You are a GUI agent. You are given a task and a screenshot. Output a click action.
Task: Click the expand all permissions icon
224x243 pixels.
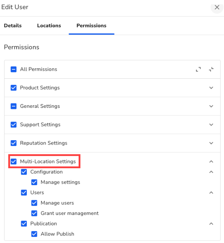(x=198, y=69)
